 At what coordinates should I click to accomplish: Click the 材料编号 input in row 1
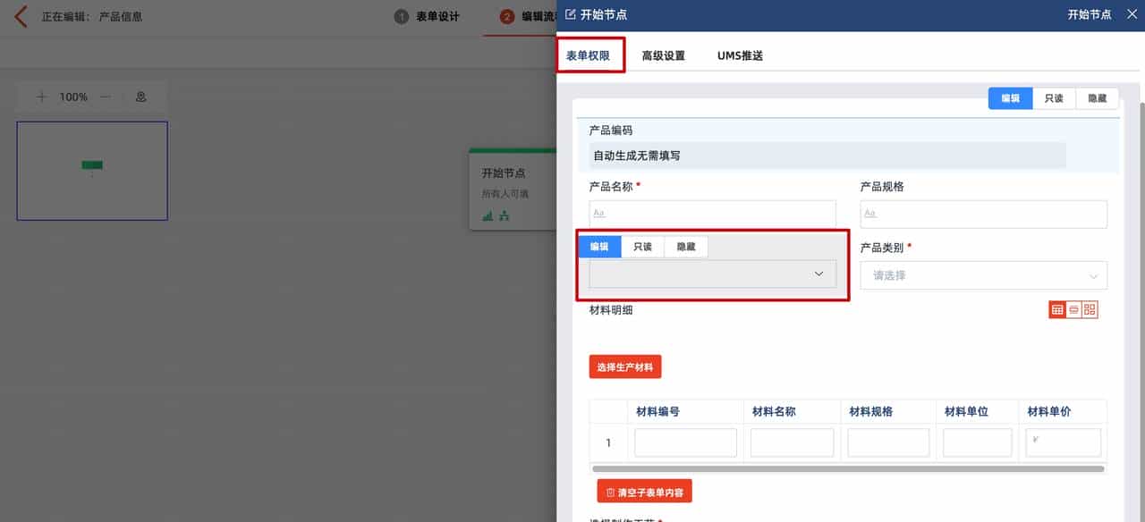[x=685, y=442]
